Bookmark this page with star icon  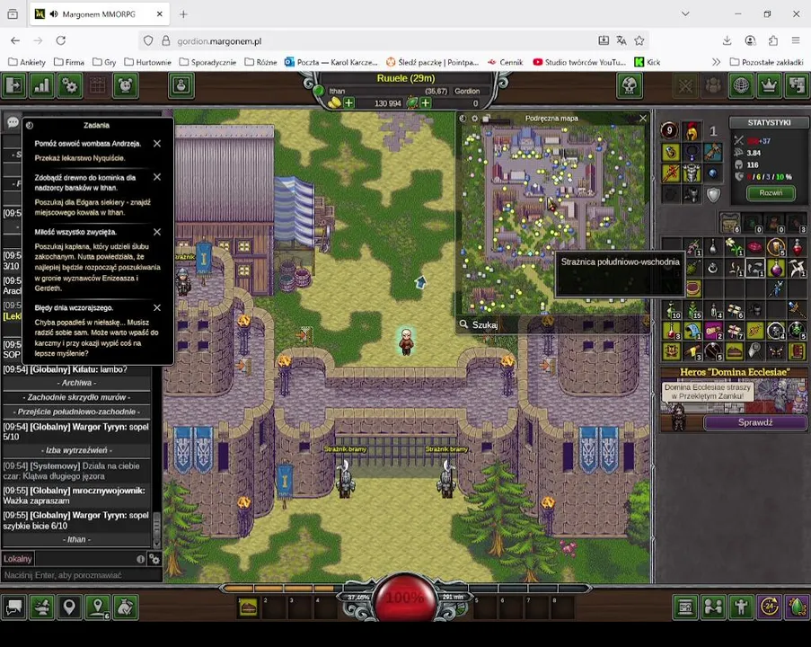tap(639, 40)
